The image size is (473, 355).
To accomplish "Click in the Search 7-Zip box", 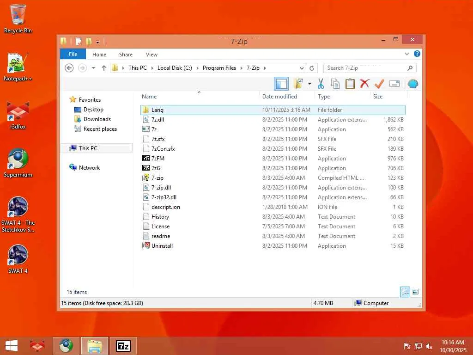I will 370,68.
